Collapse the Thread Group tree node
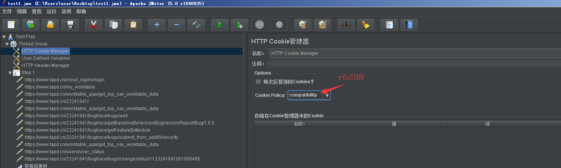The height and width of the screenshot is (168, 561). (7, 44)
